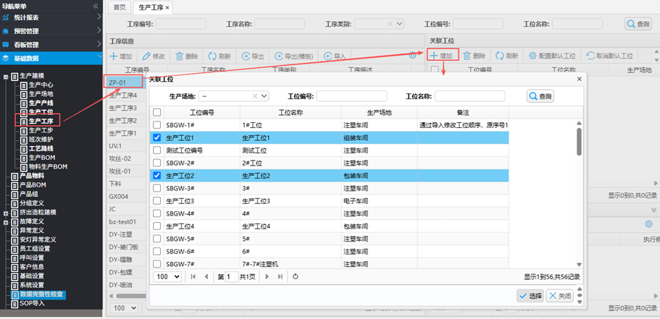Click the double-chevron collapse icon on right panel
The image size is (660, 319).
pos(653,210)
